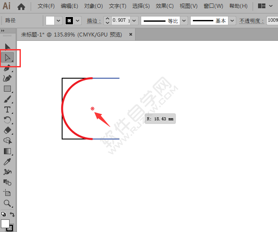Reset to default fill and stroke
Image resolution: width=278 pixels, height=232 pixels.
pos(3,215)
